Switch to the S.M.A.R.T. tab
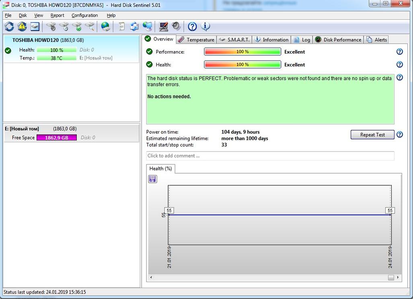The width and height of the screenshot is (413, 299). tap(234, 39)
